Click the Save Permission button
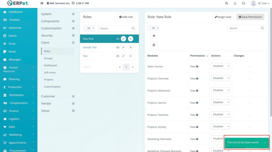Image resolution: width=272 pixels, height=152 pixels. 250,17
